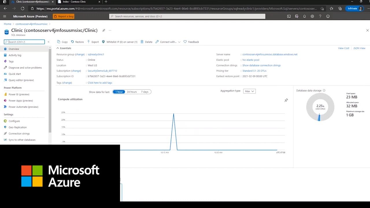
Task: Close the Clinic database blade
Action: tap(367, 30)
